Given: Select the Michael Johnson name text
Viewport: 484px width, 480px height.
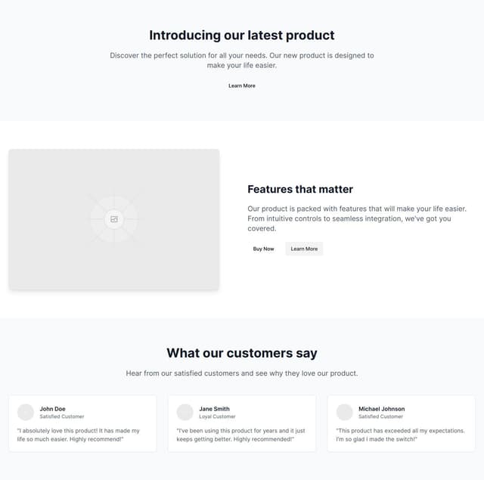Looking at the screenshot, I should (381, 409).
